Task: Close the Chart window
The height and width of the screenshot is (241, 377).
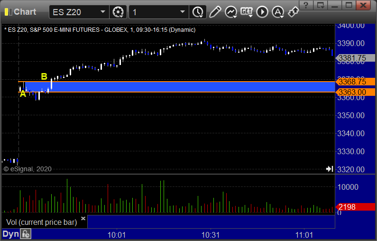Action: 363,5
